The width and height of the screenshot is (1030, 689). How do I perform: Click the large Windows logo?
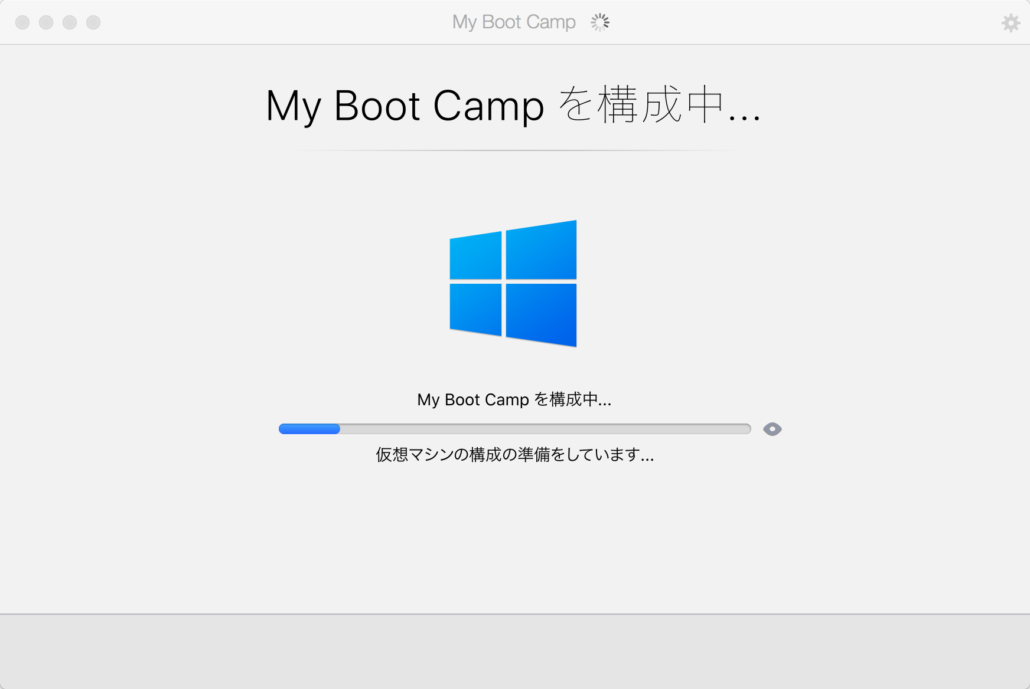coord(513,284)
